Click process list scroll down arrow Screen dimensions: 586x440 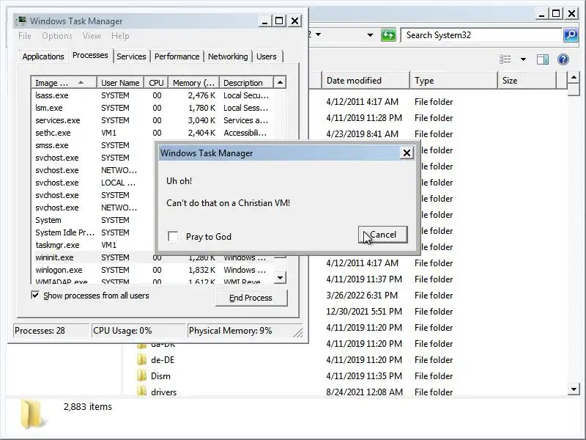pyautogui.click(x=280, y=278)
